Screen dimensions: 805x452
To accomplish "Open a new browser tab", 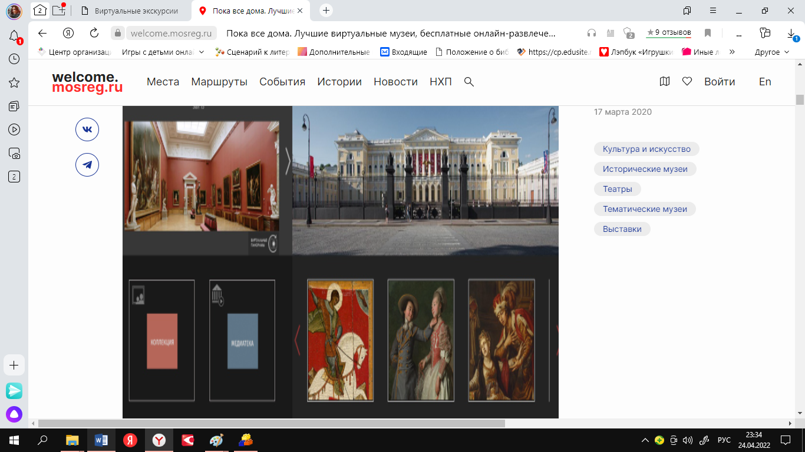I will 326,10.
